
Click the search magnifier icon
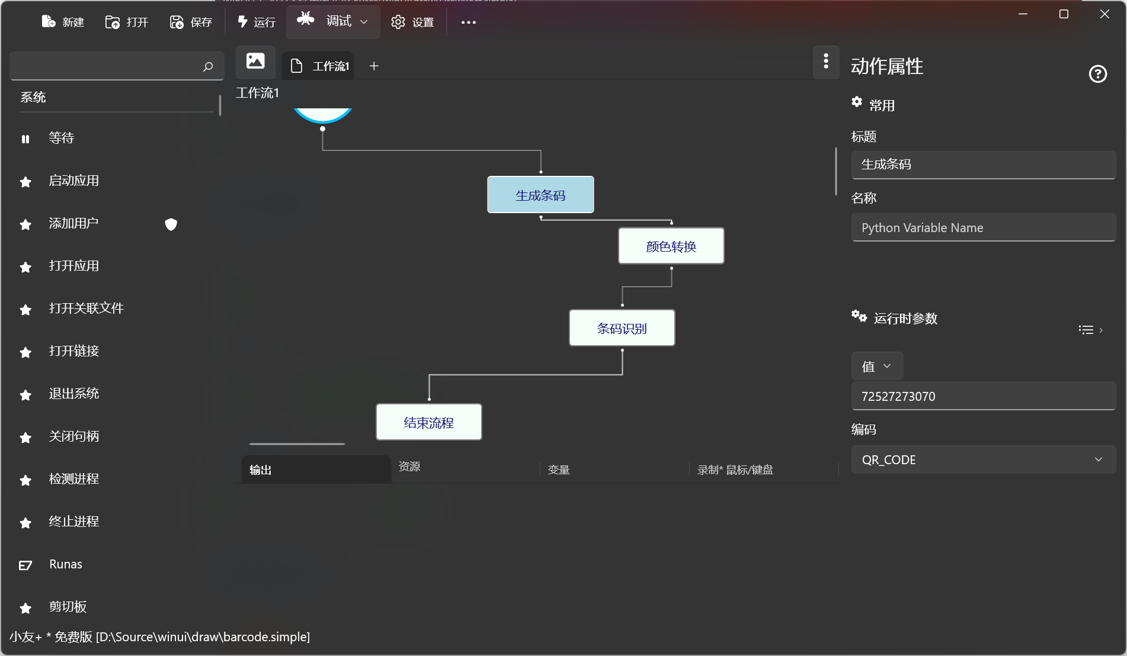[207, 66]
